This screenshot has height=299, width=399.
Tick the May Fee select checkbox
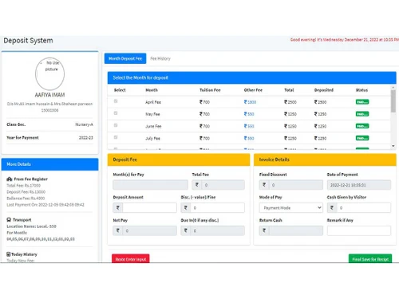click(116, 113)
